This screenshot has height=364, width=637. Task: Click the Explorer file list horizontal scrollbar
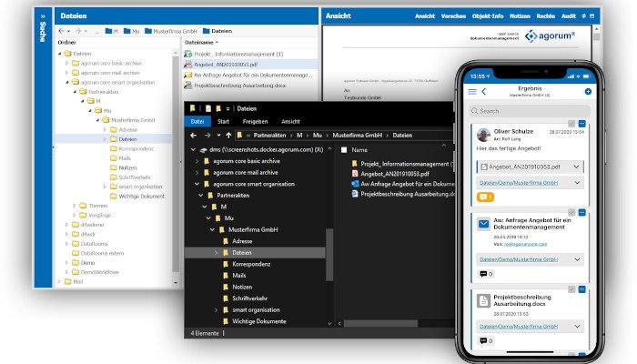click(380, 324)
